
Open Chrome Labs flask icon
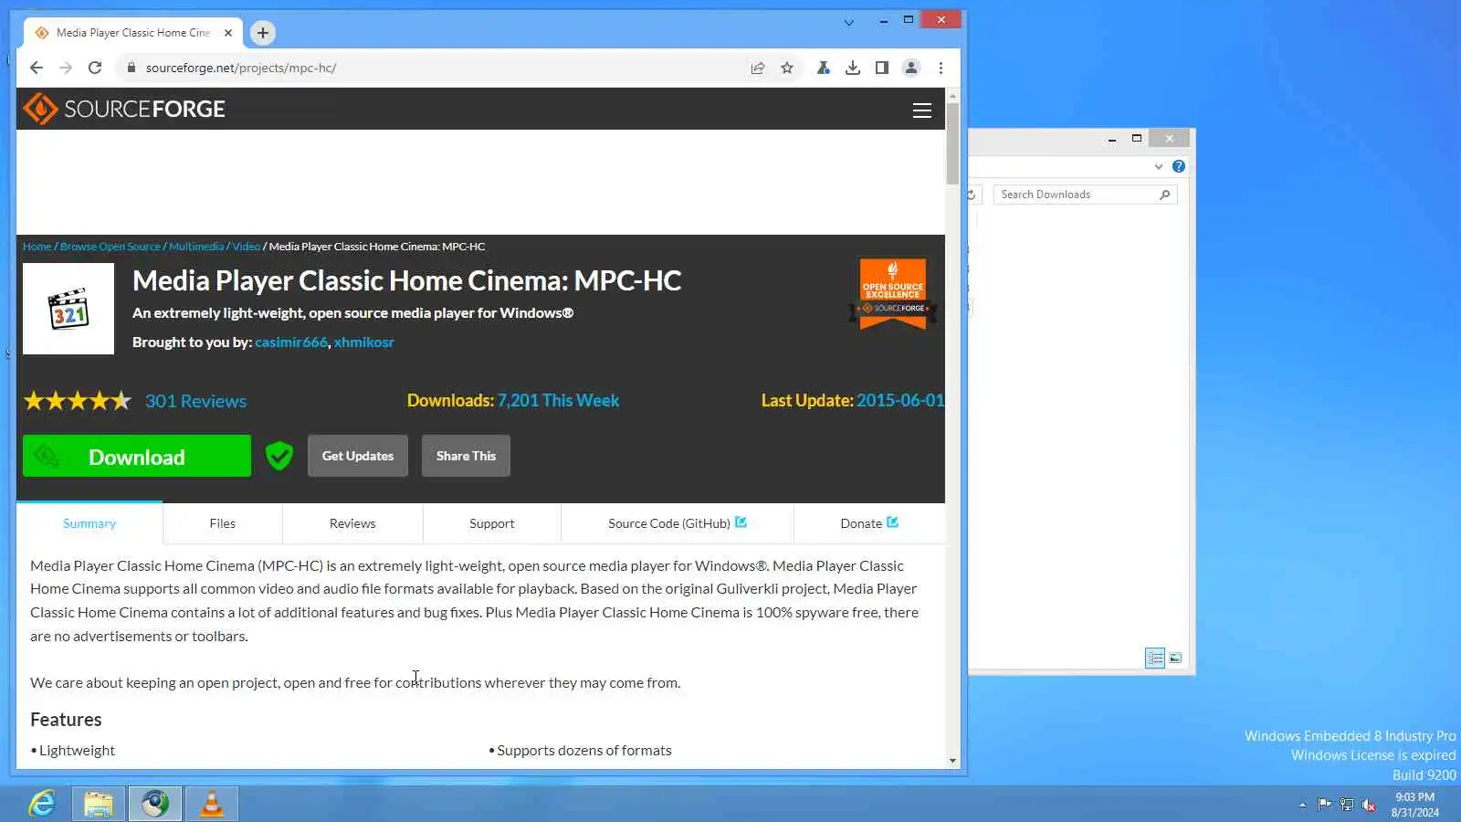point(824,68)
